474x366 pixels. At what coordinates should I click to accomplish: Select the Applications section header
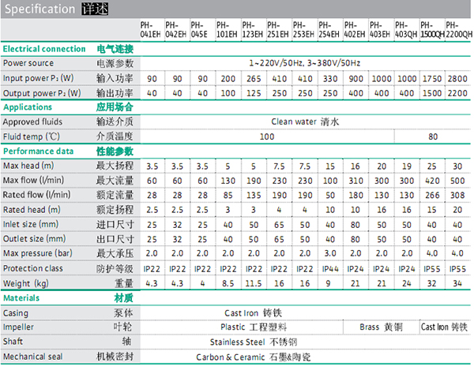click(27, 107)
